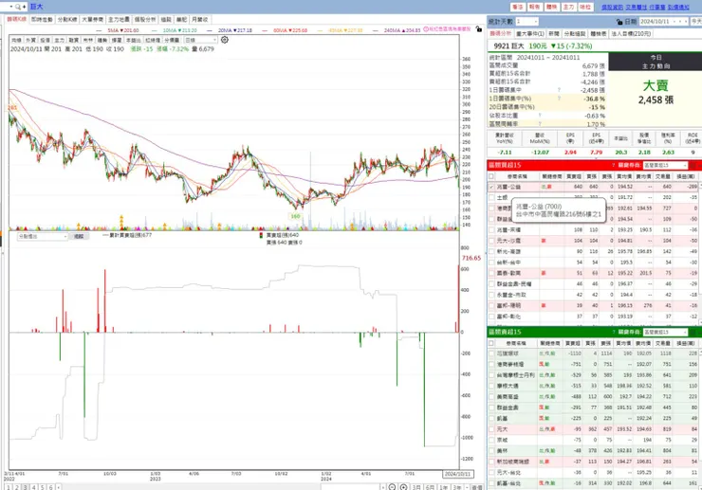Click the 今天 button beside date
702x490 pixels.
696,22
